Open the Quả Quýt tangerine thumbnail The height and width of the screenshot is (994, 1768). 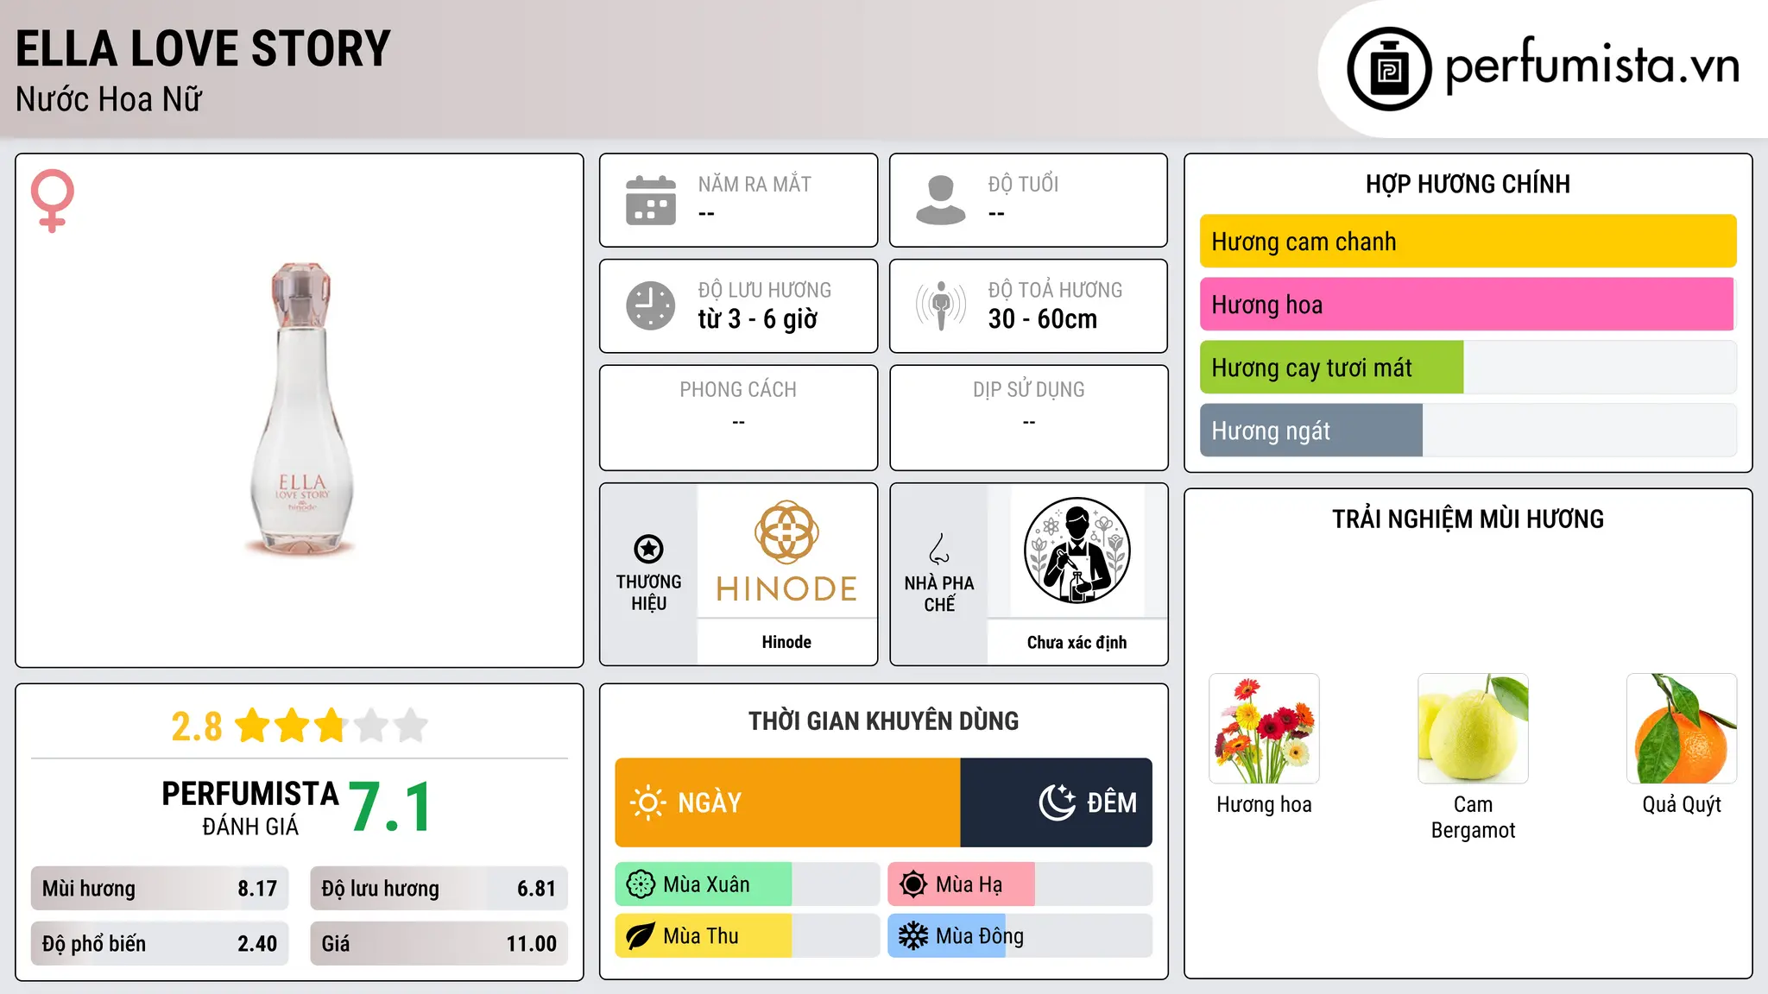[1682, 728]
